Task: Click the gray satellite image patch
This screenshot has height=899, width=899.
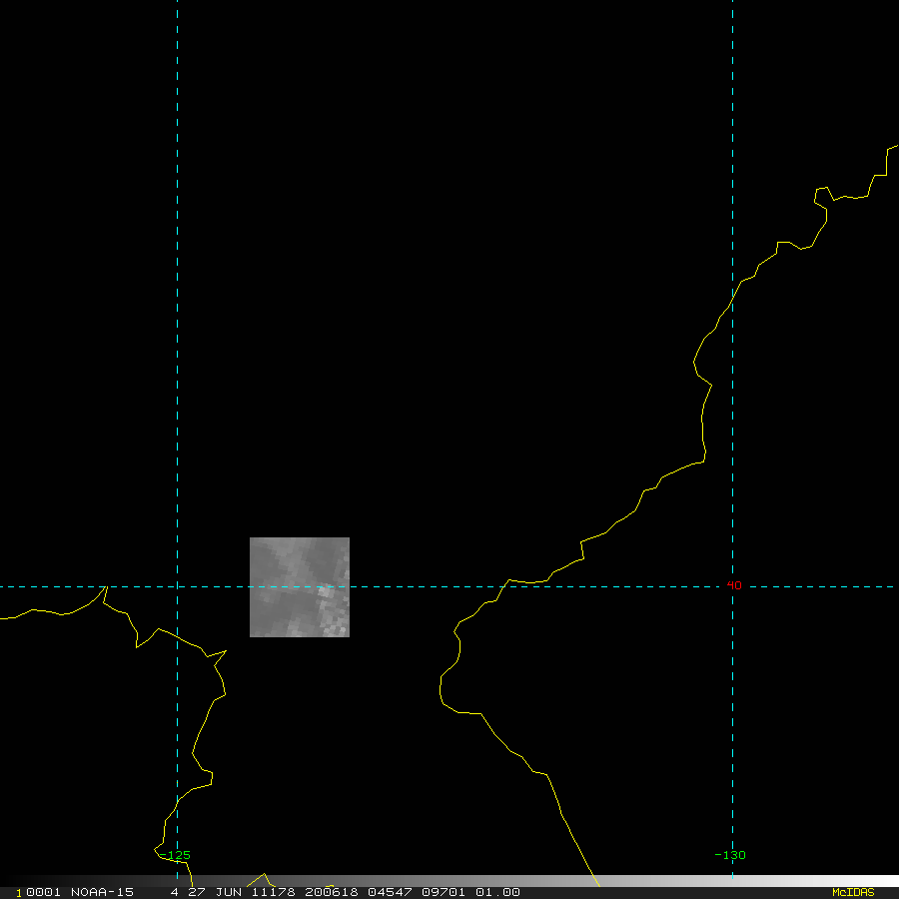Action: (299, 587)
